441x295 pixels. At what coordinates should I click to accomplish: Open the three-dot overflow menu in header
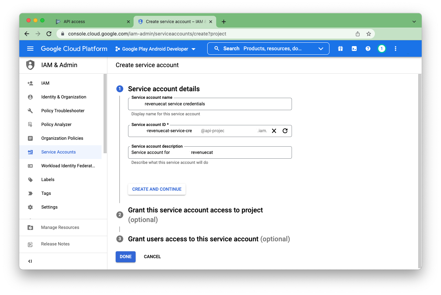point(395,49)
